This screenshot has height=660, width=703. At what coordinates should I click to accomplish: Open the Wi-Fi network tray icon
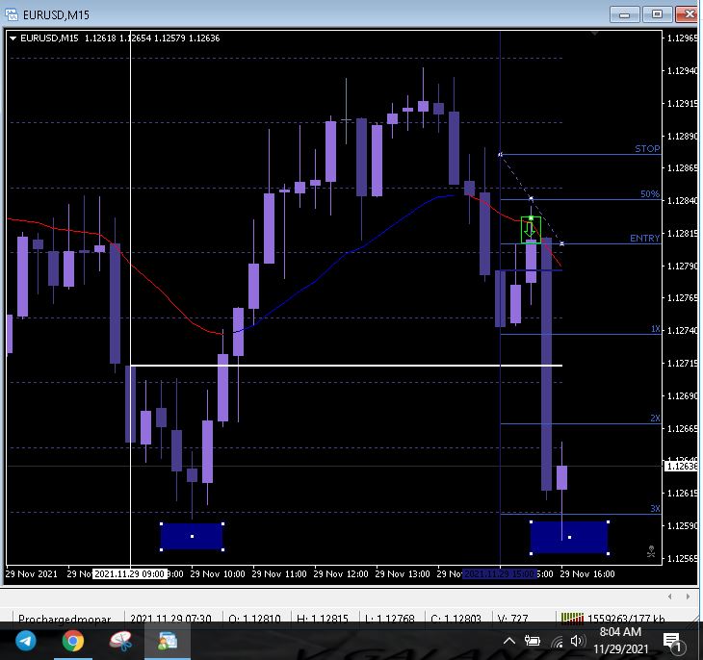click(x=557, y=642)
